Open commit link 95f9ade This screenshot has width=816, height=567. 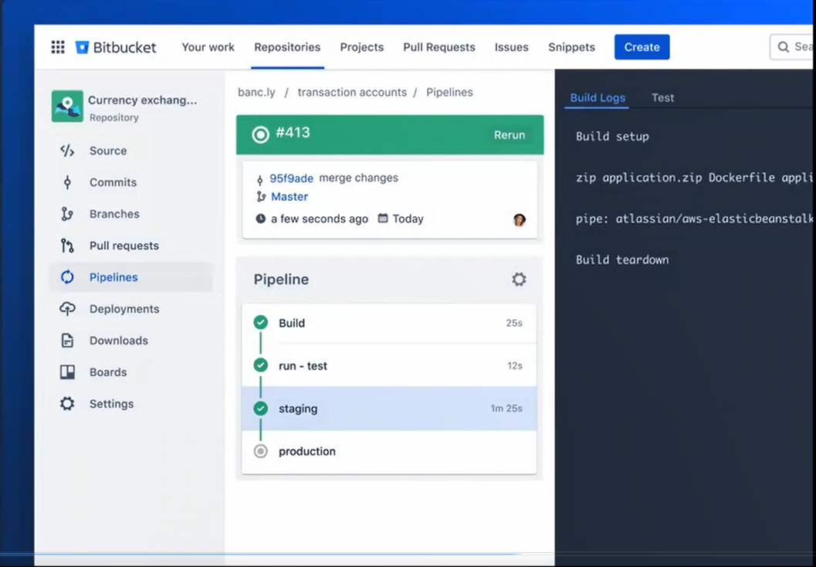(x=292, y=178)
